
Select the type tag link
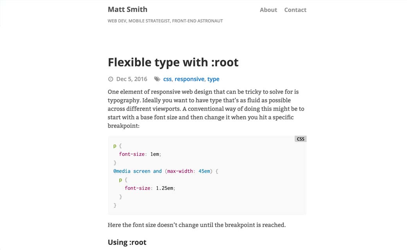(213, 79)
